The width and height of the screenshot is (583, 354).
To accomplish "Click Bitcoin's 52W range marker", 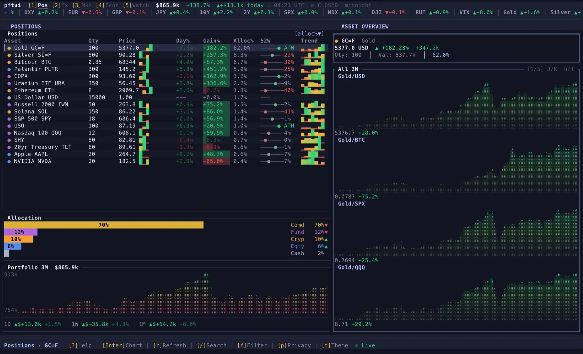I will point(265,62).
